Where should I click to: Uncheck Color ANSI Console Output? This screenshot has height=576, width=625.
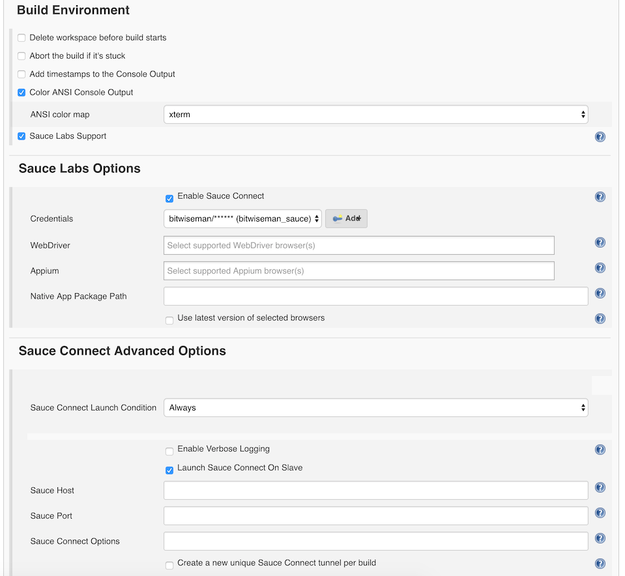(x=22, y=93)
